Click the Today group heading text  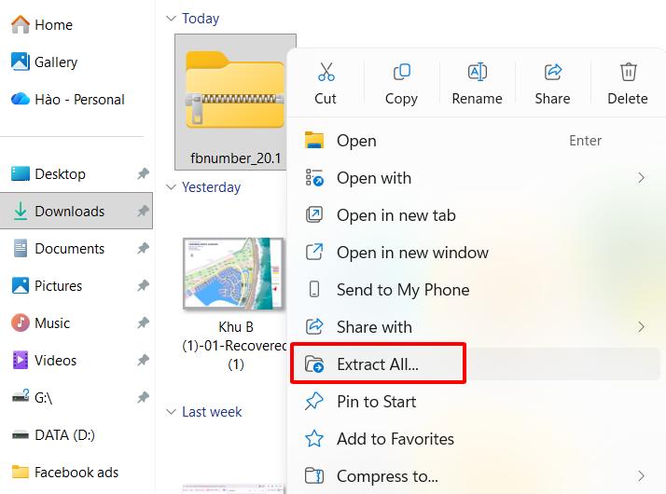point(201,19)
